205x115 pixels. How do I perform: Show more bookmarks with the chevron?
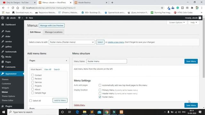pyautogui.click(x=201, y=12)
